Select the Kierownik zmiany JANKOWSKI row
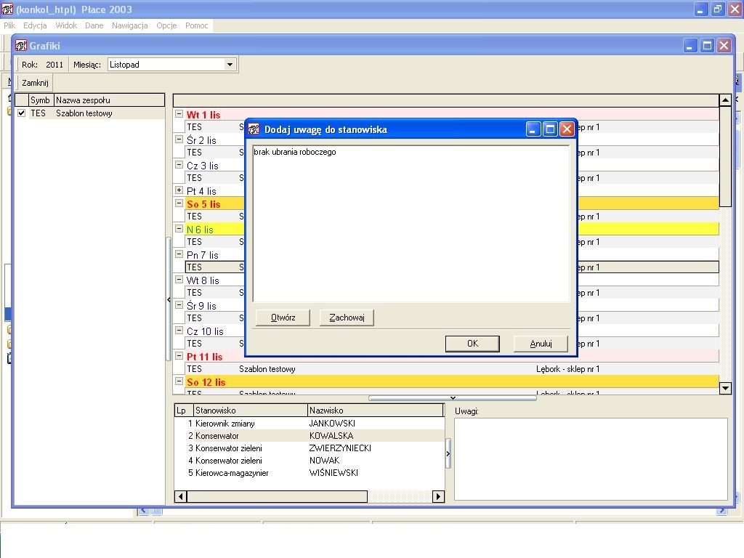The height and width of the screenshot is (558, 744). pos(309,424)
